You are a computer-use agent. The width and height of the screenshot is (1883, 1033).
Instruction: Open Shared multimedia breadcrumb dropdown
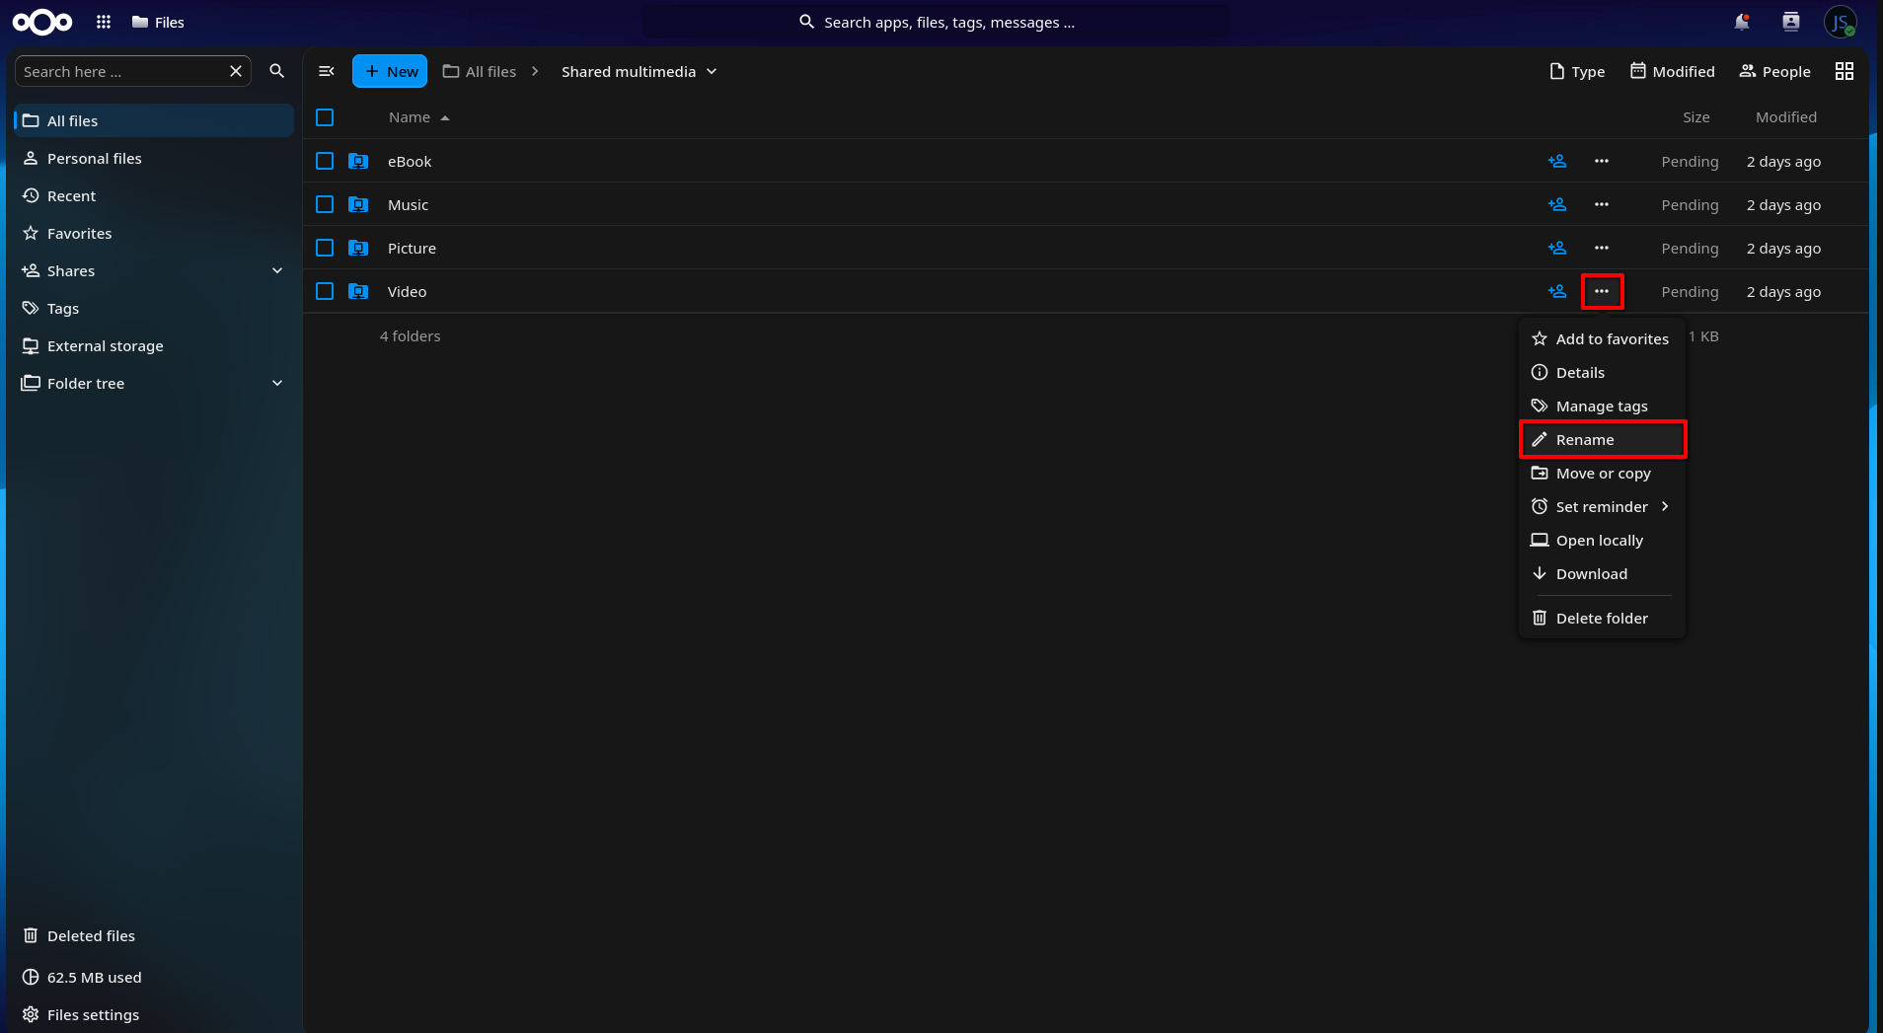639,71
